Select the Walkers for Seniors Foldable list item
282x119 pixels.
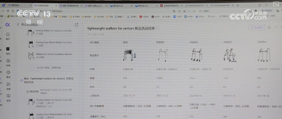point(50,56)
